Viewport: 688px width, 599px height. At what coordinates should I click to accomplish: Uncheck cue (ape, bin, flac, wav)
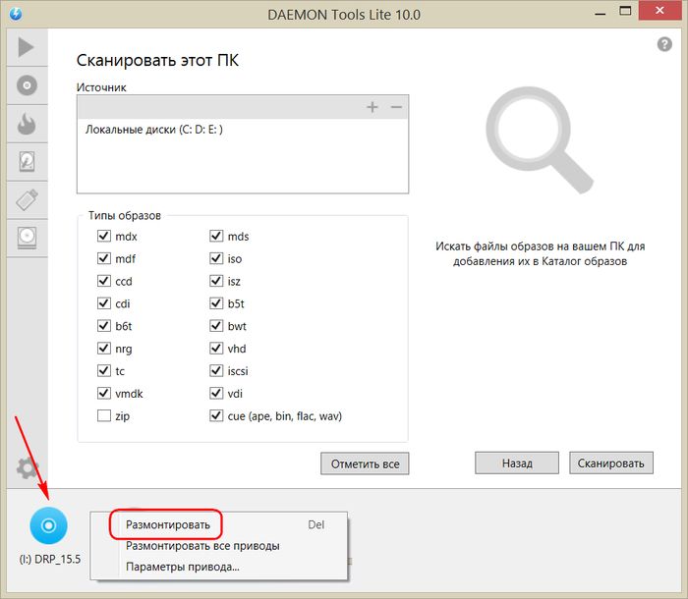coord(216,415)
